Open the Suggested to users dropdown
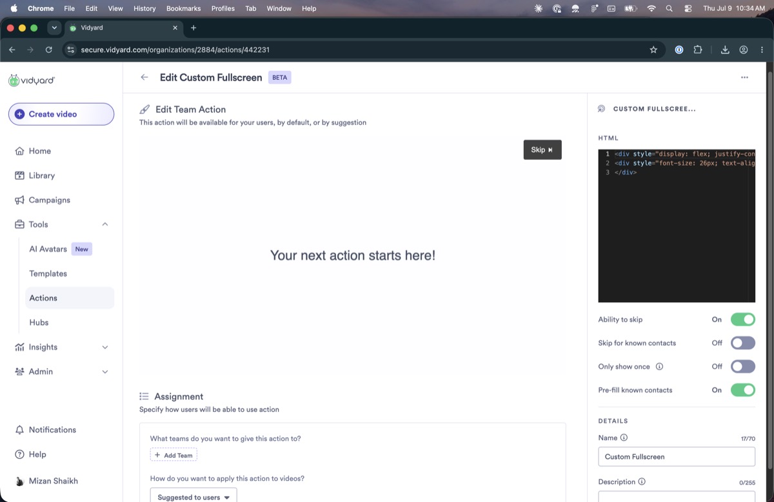 tap(193, 496)
